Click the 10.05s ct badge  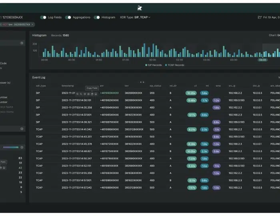(191, 151)
